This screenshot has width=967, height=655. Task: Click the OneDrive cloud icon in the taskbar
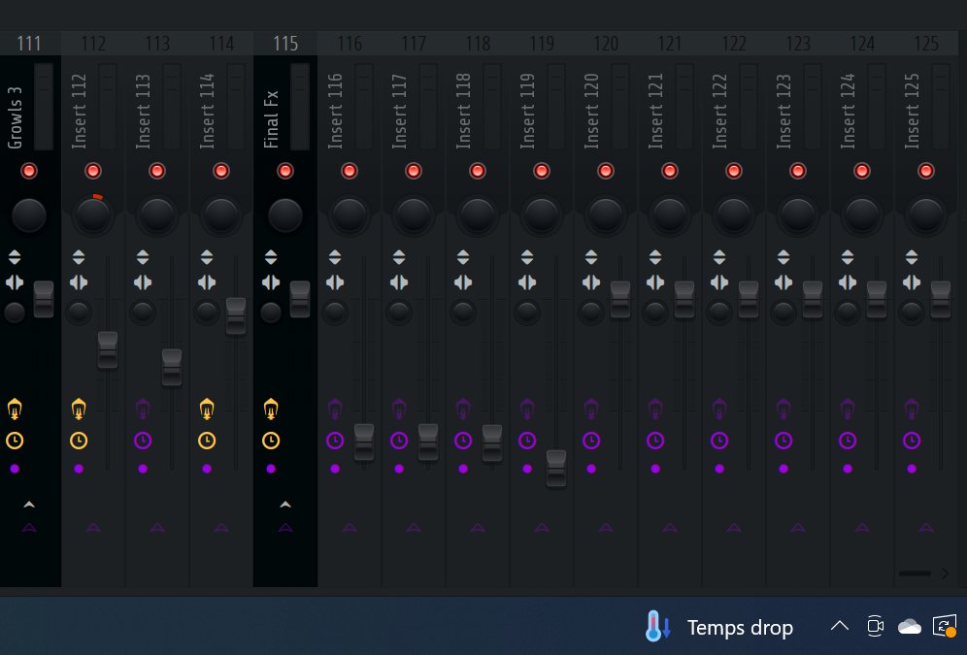[x=909, y=626]
